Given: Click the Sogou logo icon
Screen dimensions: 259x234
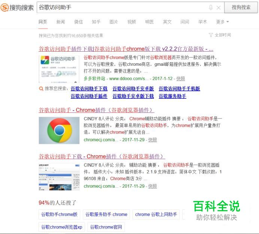Looking at the screenshot, I should click(4, 7).
